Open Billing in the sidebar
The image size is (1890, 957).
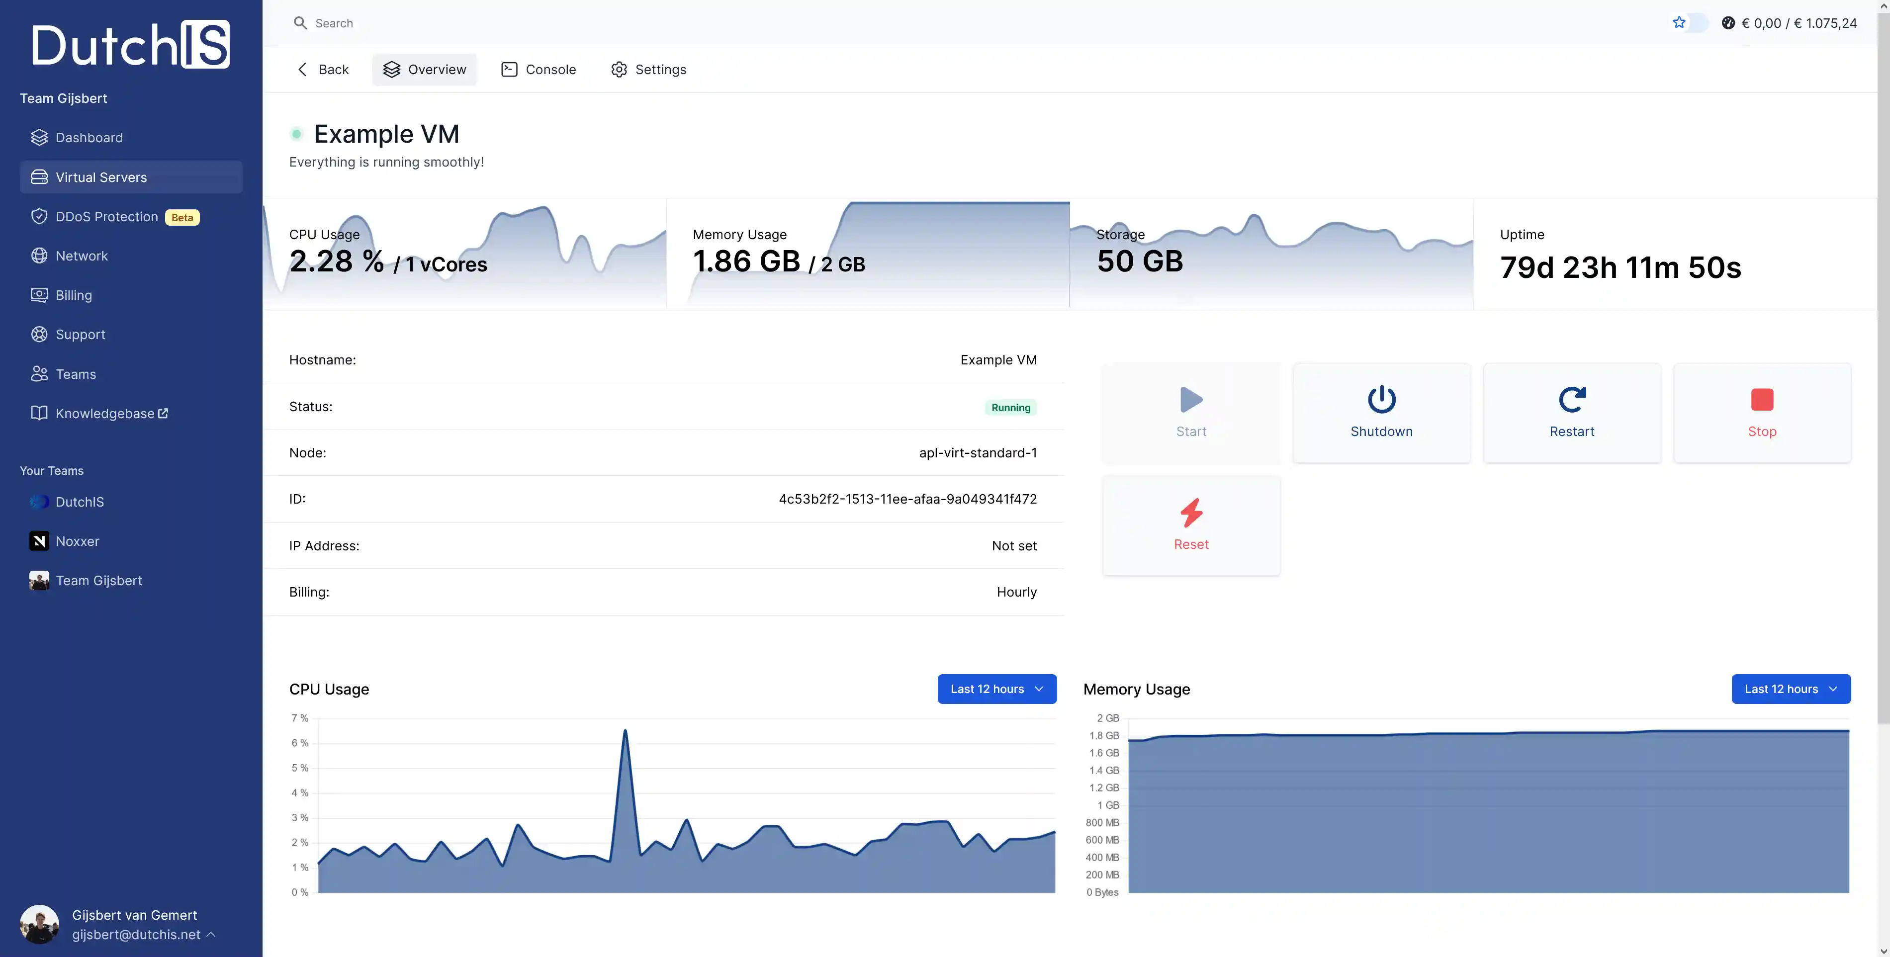[x=131, y=295]
